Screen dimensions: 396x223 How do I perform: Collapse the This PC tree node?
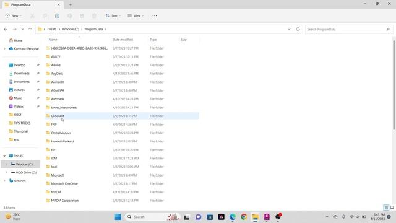(4, 156)
